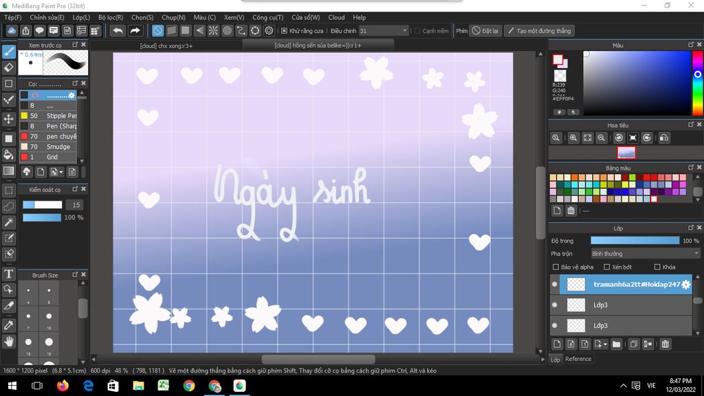Image resolution: width=704 pixels, height=396 pixels.
Task: Switch to the Reference tab
Action: (x=578, y=359)
